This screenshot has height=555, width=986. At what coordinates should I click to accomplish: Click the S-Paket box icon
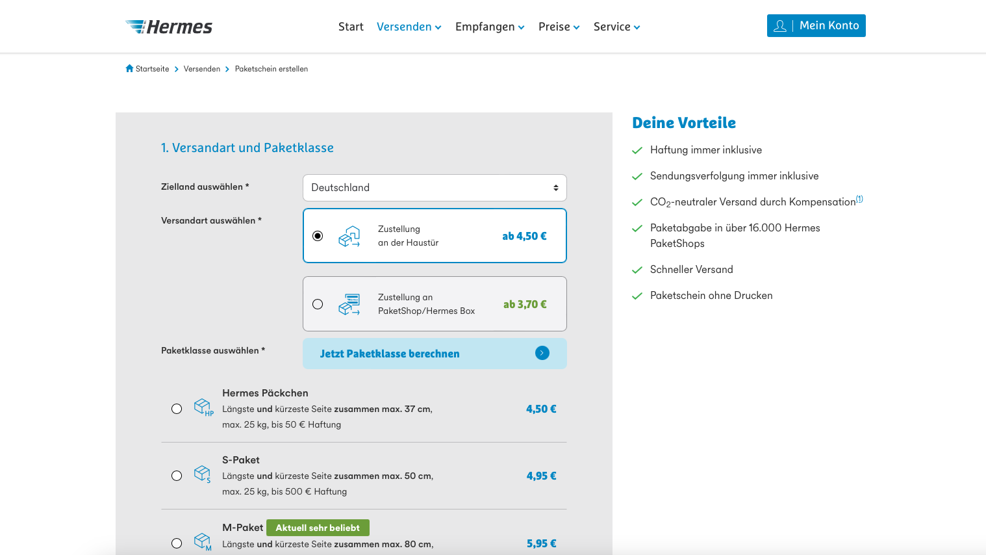[202, 474]
